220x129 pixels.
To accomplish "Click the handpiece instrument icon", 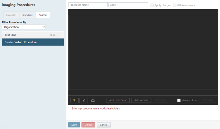I will [x=84, y=101].
